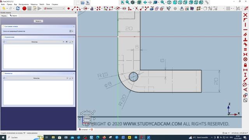Viewport: 249px width, 140px height.
Task: Select the Create line tool
Action: [74, 9]
